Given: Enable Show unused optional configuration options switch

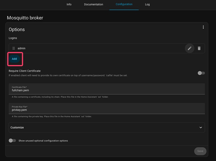Looking at the screenshot, I should coord(12,141).
